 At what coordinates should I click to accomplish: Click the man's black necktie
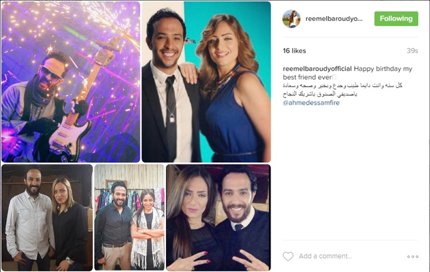[171, 115]
